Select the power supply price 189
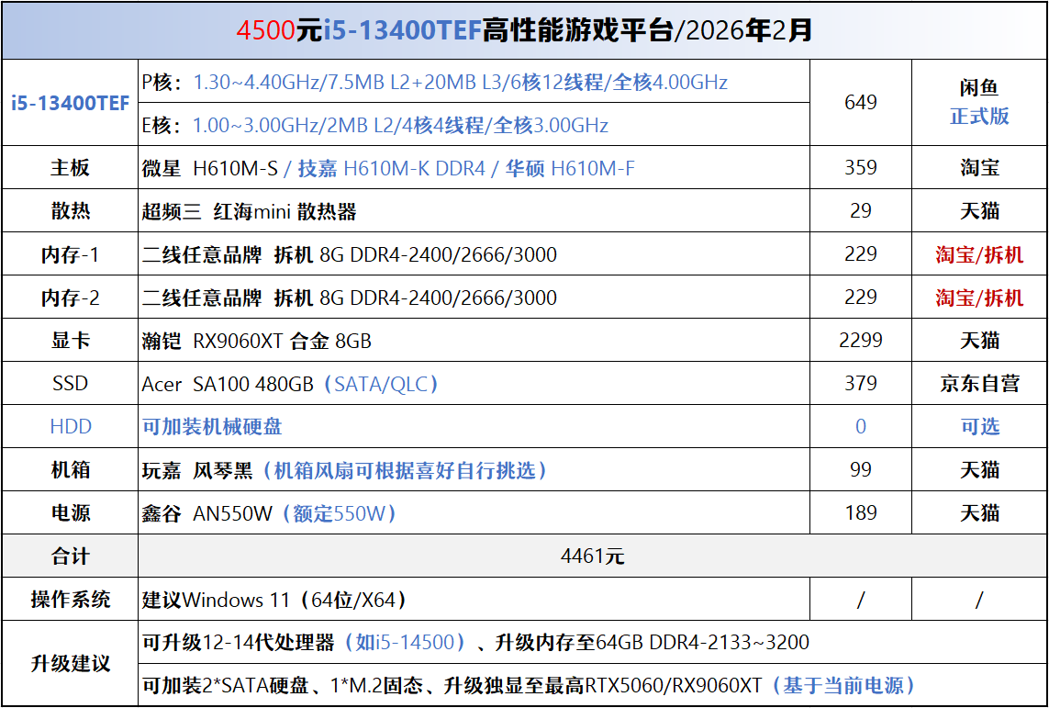The image size is (1049, 708). point(860,512)
